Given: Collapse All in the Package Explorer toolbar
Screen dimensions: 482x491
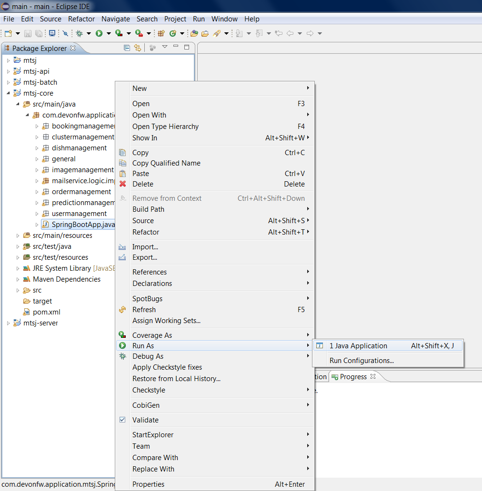Looking at the screenshot, I should [x=126, y=48].
